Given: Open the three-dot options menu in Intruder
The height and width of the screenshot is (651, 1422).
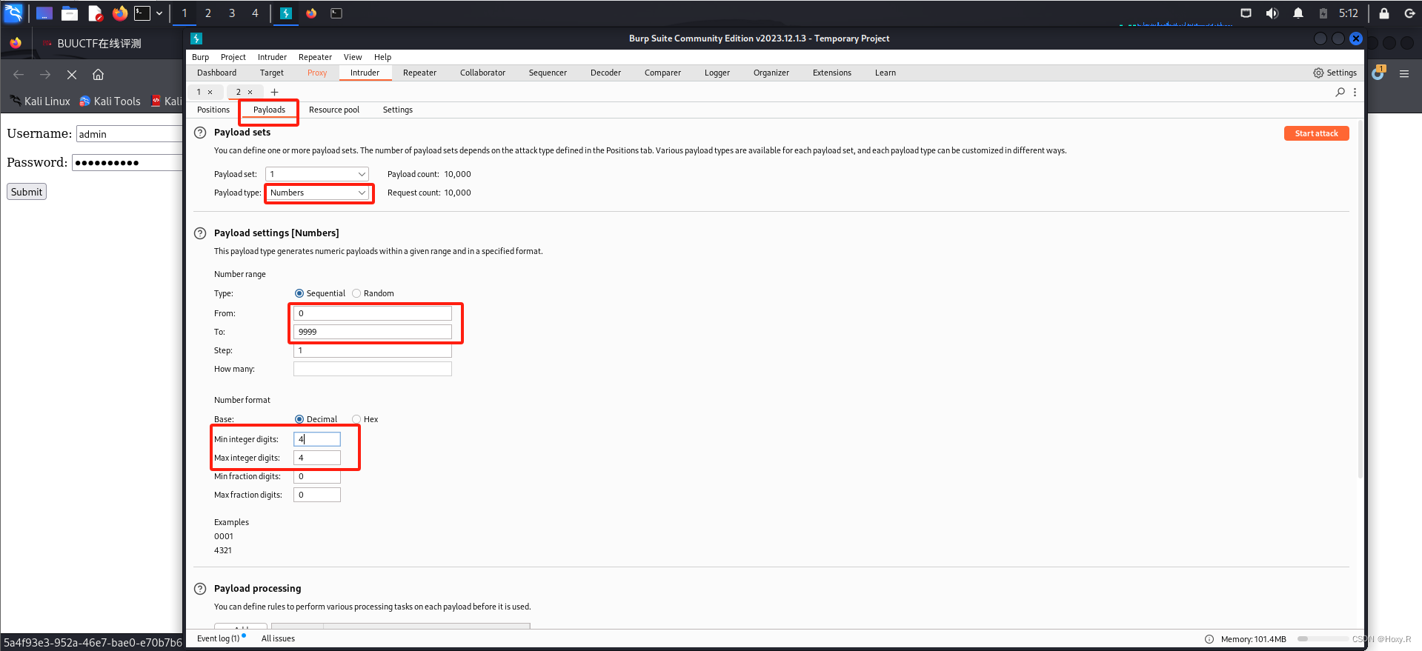Looking at the screenshot, I should click(1355, 92).
